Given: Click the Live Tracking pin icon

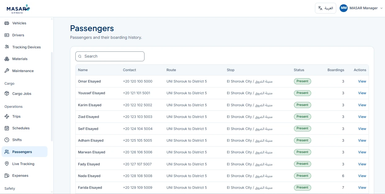Looking at the screenshot, I should click(7, 164).
